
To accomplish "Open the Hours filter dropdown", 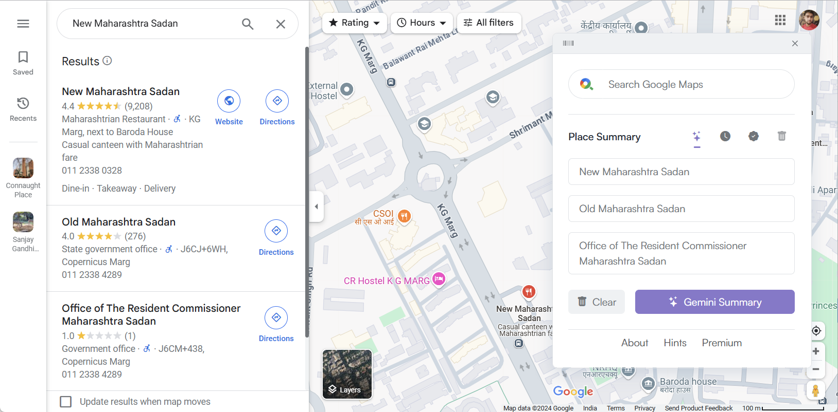I will (422, 23).
